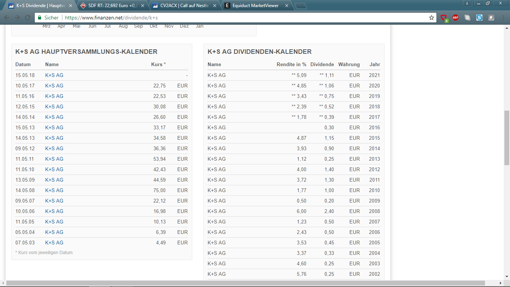View secure site info lock icon
Viewport: 510px width, 287px height.
click(x=40, y=18)
